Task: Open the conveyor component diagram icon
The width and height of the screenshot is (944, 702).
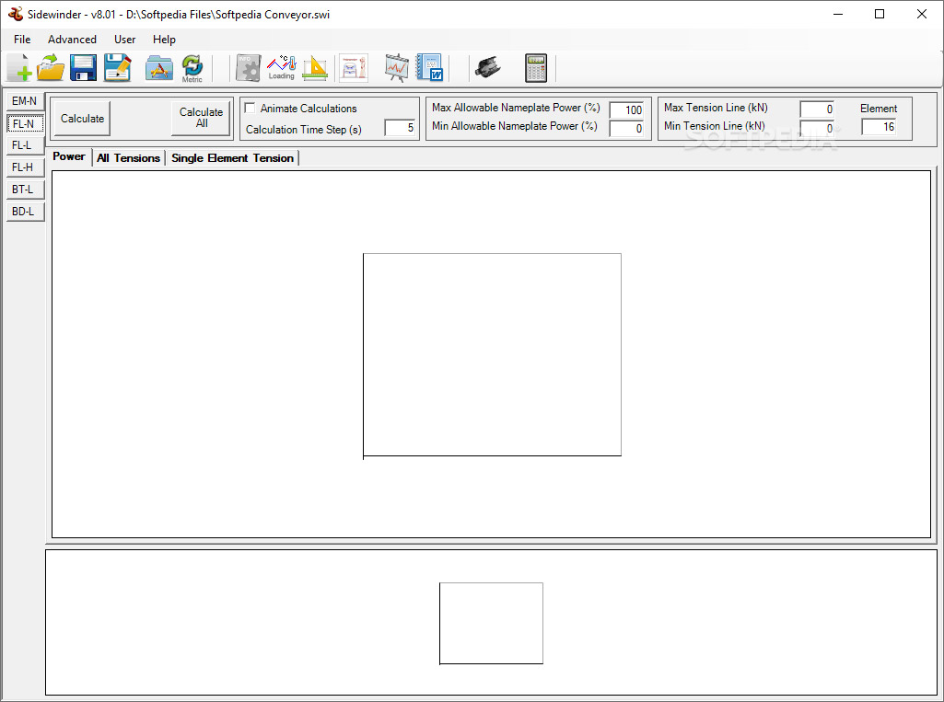Action: pos(354,67)
